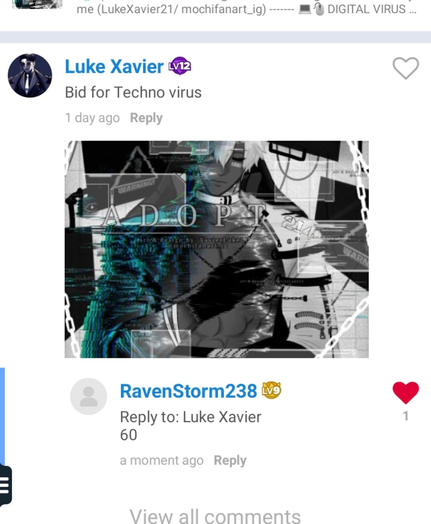Reply to the Bid for Techno virus comment
This screenshot has width=431, height=524.
pos(146,118)
